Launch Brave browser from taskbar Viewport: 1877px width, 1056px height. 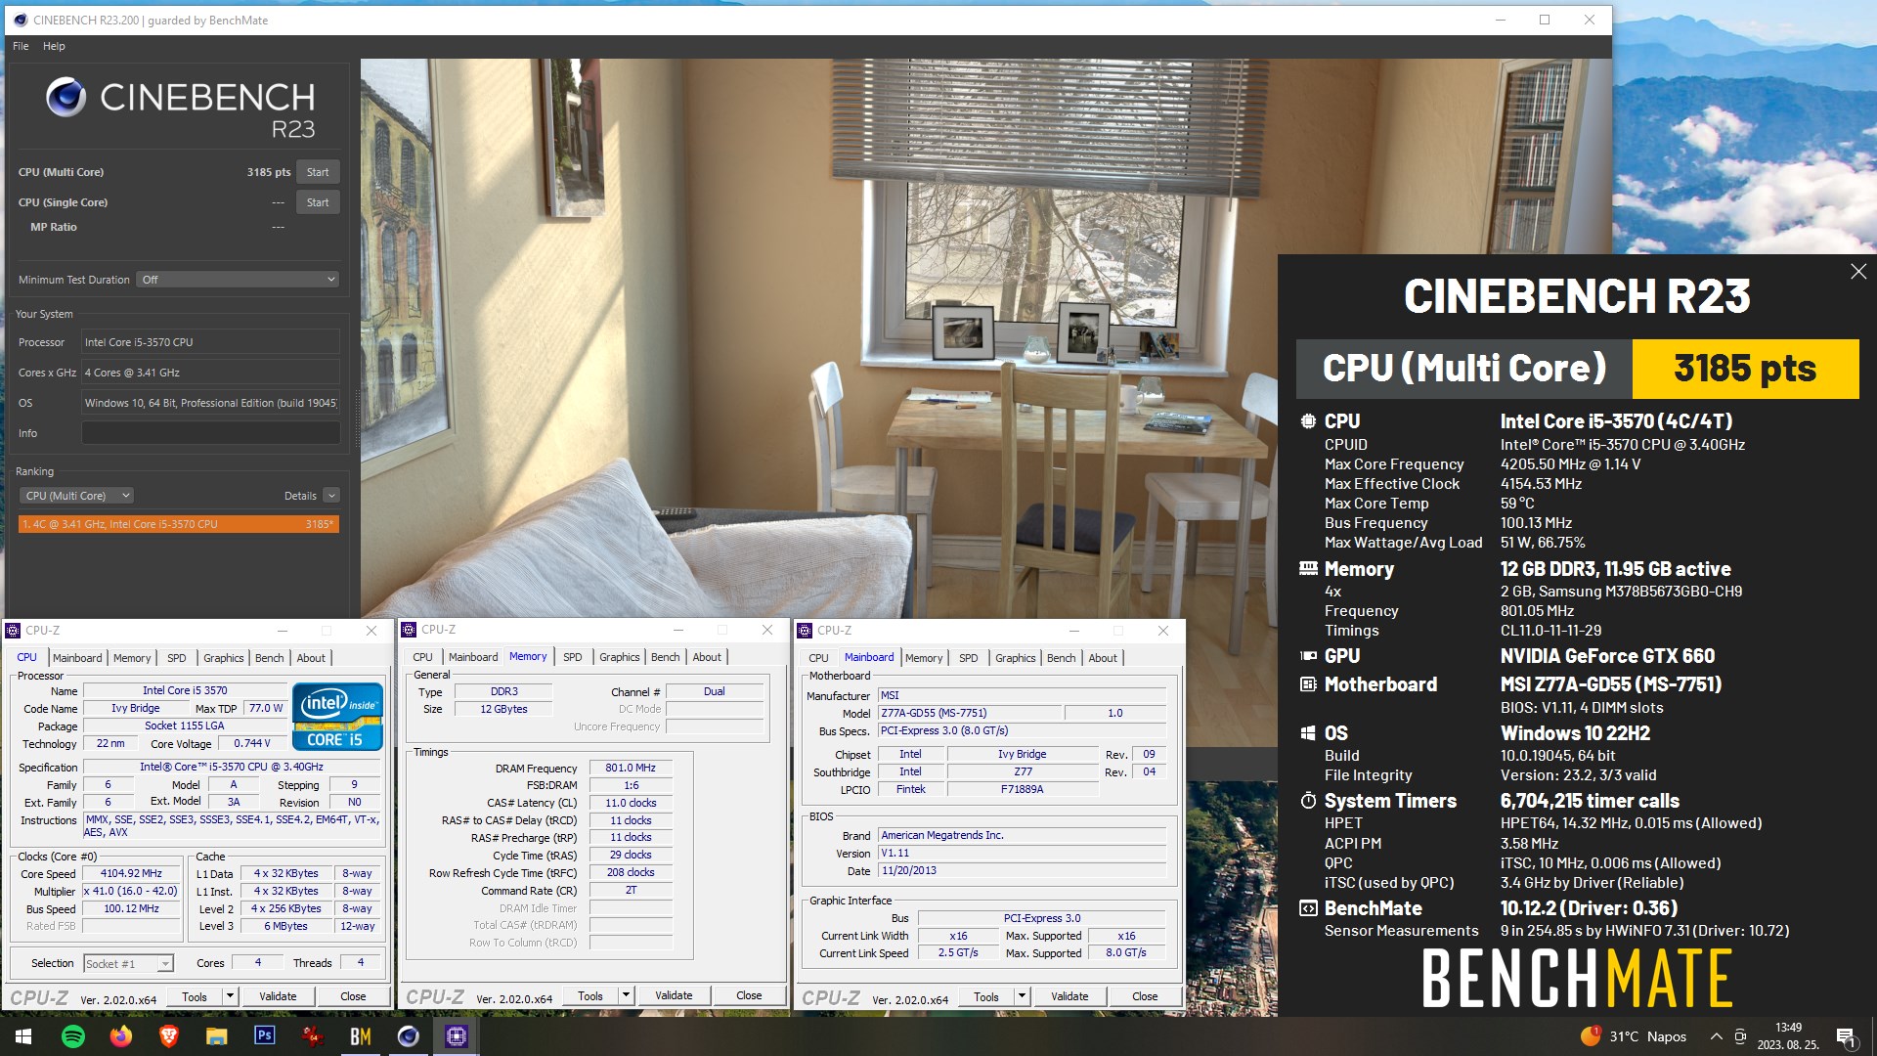(169, 1036)
